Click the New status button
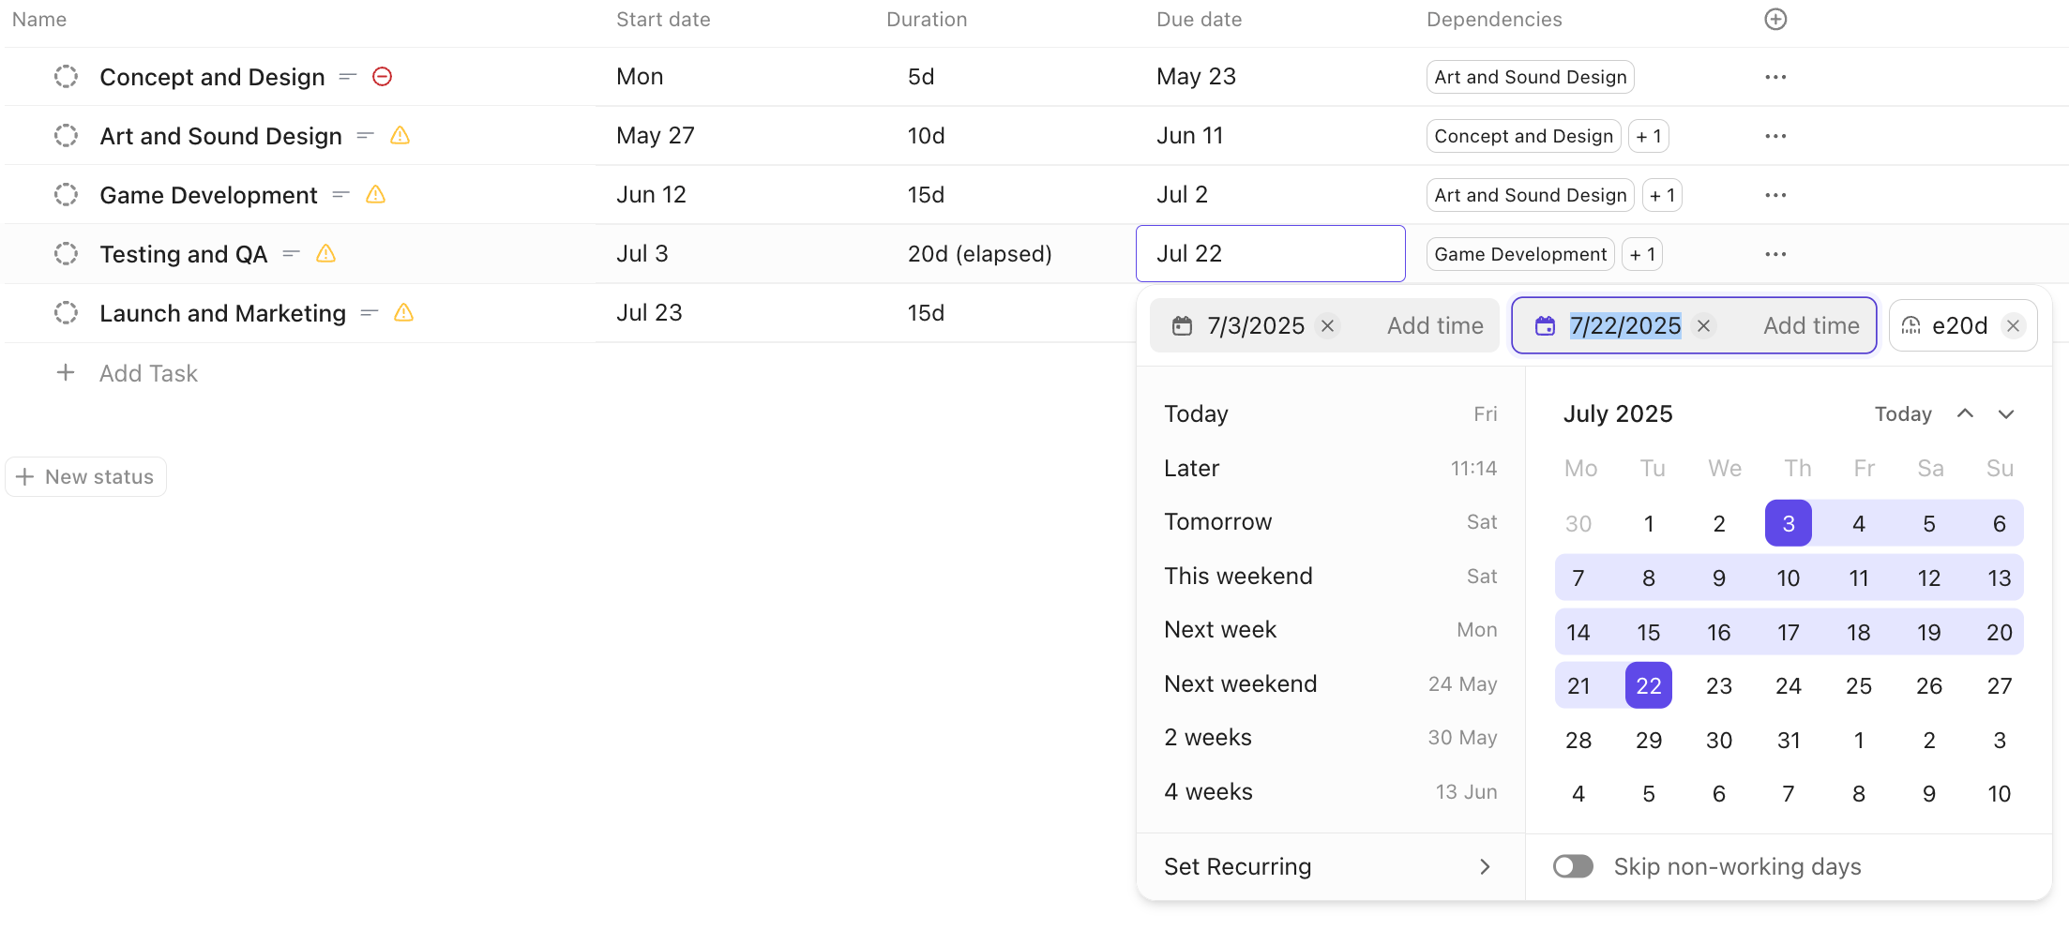The image size is (2069, 930). point(86,477)
